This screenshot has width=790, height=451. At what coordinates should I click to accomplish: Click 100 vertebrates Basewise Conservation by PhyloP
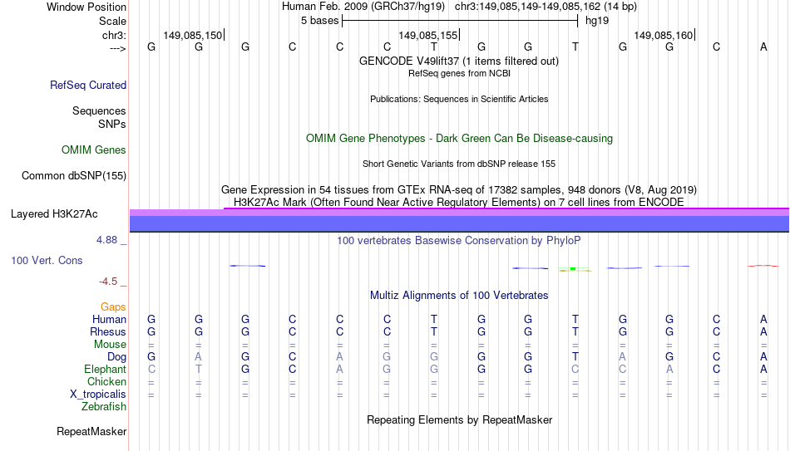[459, 241]
